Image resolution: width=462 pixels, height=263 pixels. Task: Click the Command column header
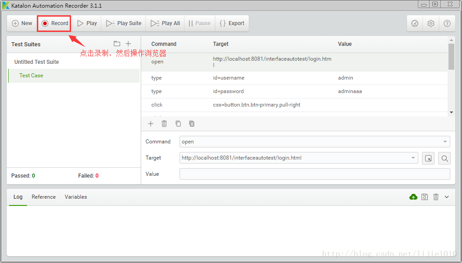click(164, 44)
